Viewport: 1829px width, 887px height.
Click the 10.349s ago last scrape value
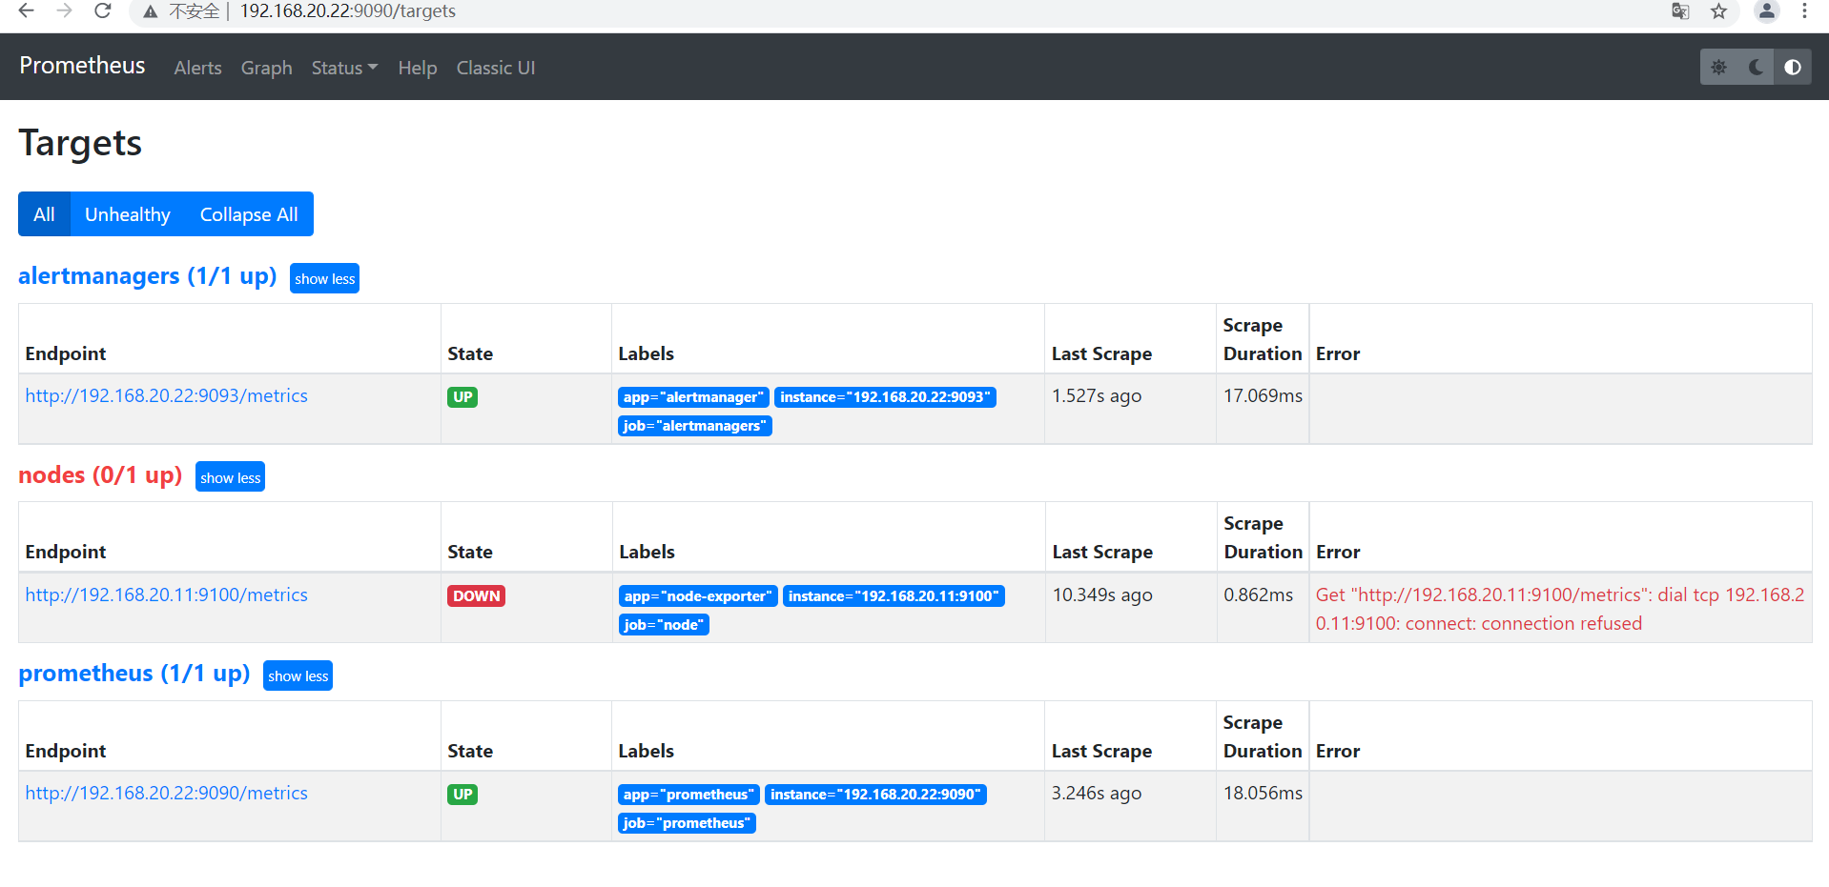pos(1102,595)
